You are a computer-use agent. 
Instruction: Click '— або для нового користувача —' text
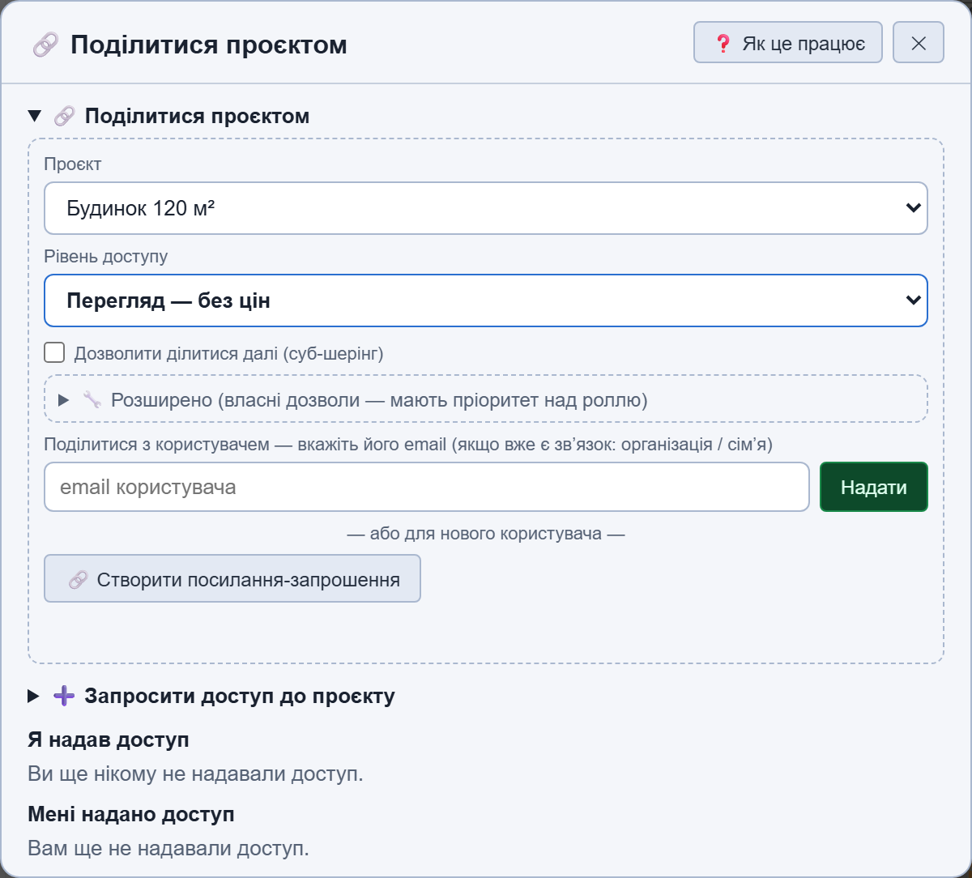(x=486, y=534)
